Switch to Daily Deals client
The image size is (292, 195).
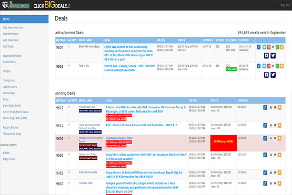9,159
